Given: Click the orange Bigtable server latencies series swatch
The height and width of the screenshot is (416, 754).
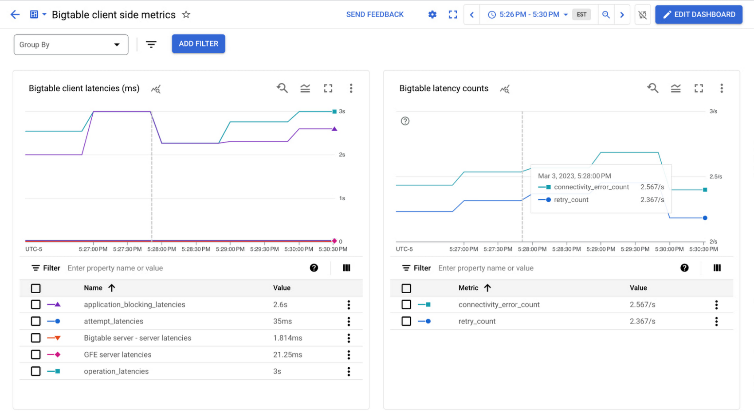Looking at the screenshot, I should pos(54,338).
